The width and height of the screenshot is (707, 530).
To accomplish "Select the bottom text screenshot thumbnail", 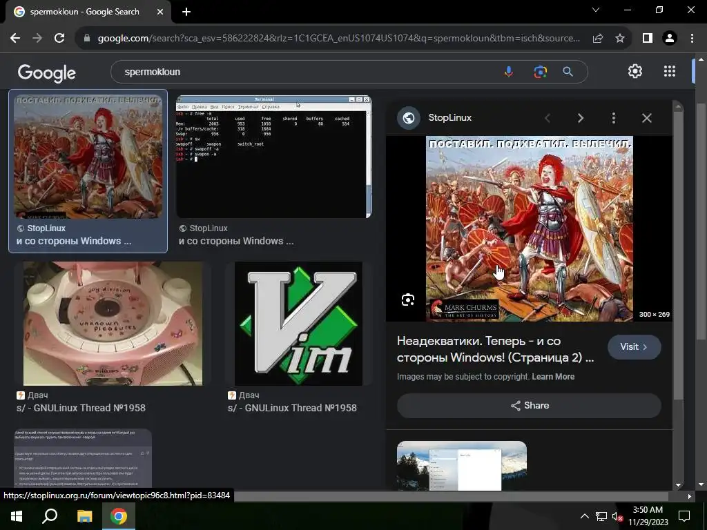I will (x=83, y=459).
